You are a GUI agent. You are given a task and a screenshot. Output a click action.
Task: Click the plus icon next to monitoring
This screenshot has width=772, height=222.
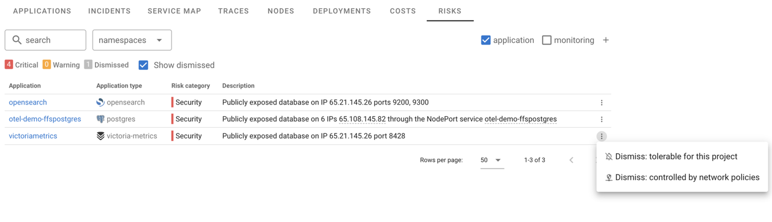click(605, 40)
